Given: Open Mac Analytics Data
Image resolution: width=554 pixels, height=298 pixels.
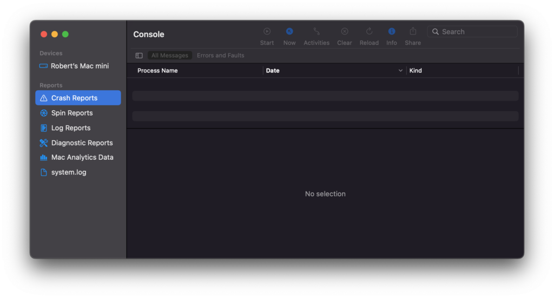Looking at the screenshot, I should coord(82,158).
